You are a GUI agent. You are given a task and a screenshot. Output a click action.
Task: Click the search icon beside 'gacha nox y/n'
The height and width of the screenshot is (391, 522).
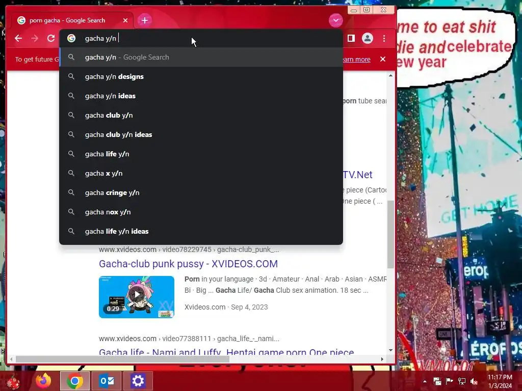(71, 212)
